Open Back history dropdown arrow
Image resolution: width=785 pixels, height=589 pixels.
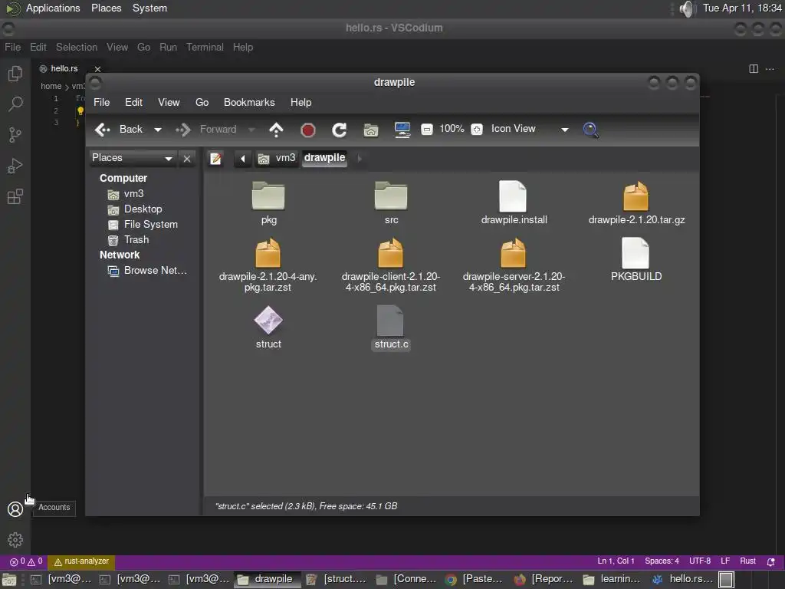click(158, 130)
